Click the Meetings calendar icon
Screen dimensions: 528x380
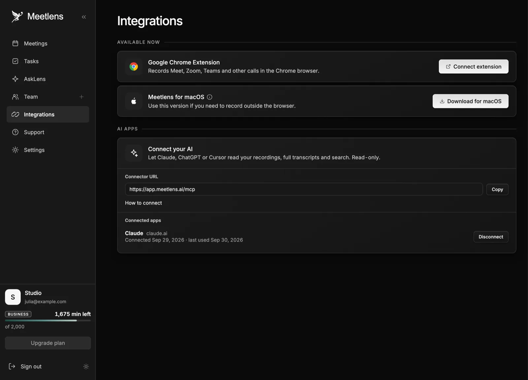pos(15,43)
